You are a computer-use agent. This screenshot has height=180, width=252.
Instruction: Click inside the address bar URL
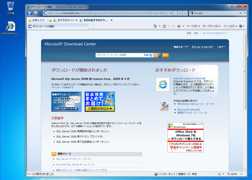pos(108,13)
